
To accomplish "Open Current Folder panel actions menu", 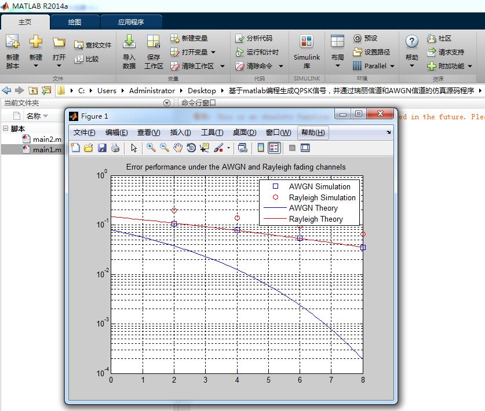I will [x=167, y=103].
